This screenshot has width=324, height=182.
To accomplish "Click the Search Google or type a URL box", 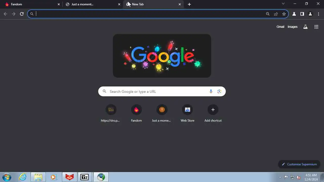I will (x=162, y=92).
